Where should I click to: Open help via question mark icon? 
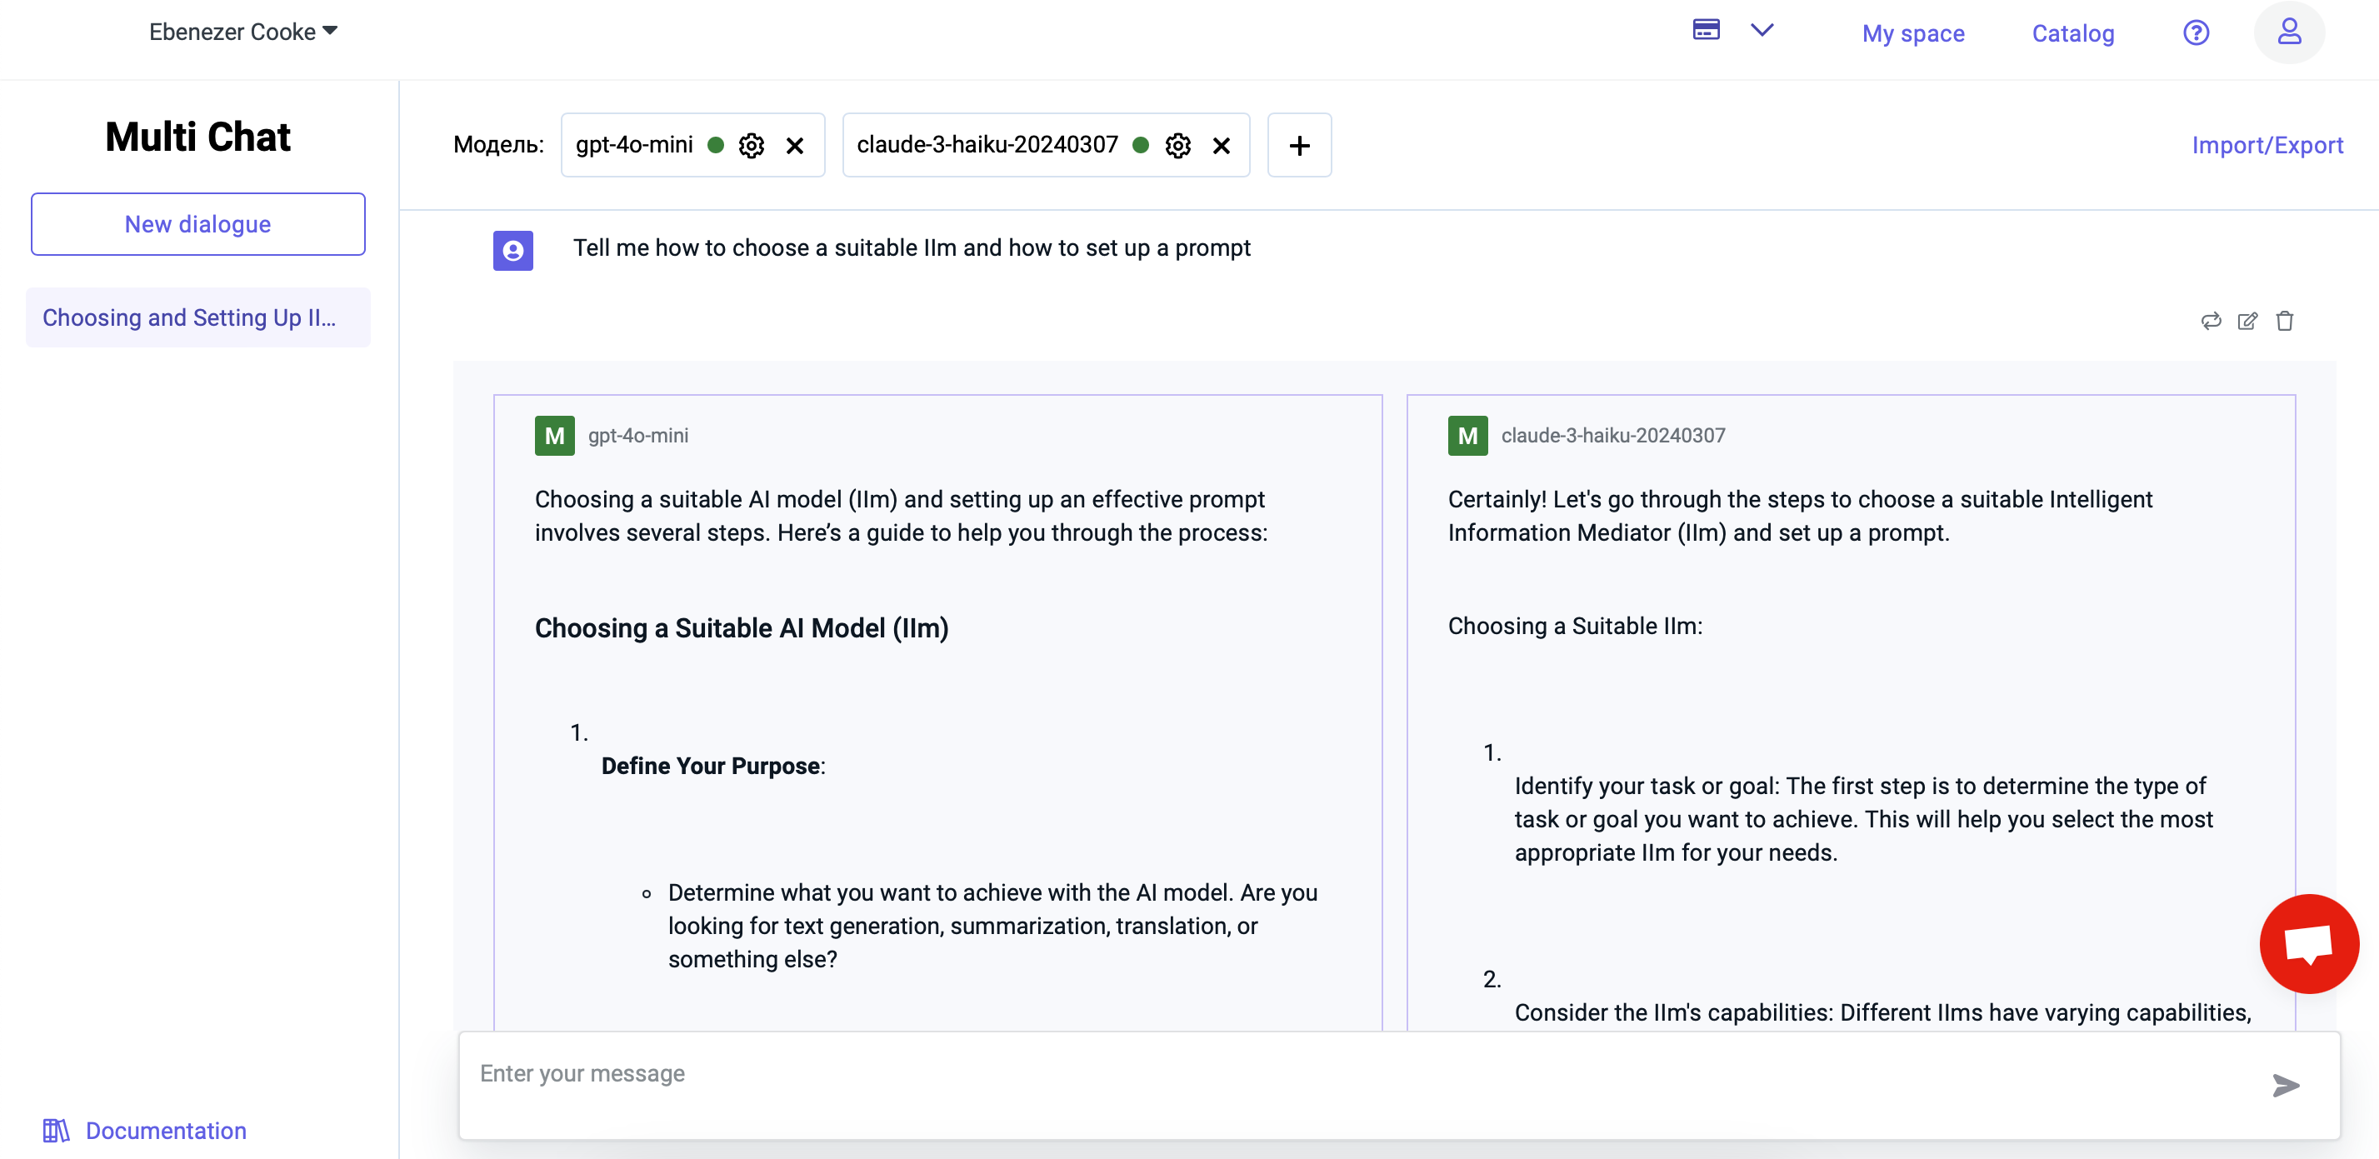[x=2197, y=32]
